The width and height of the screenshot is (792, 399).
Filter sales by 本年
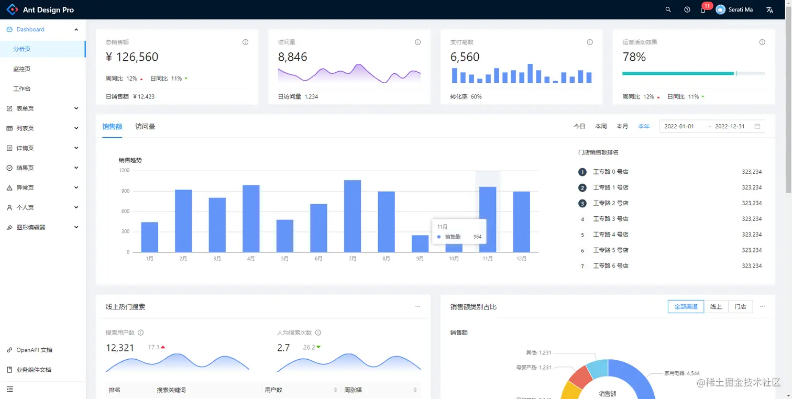644,126
